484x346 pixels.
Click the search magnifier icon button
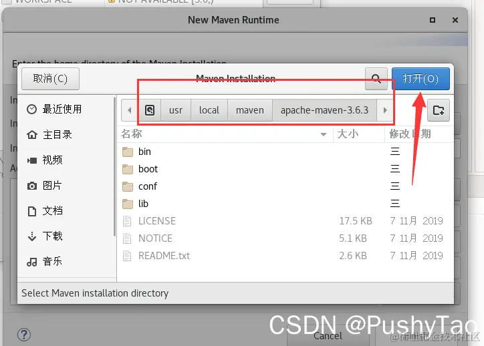(x=376, y=79)
